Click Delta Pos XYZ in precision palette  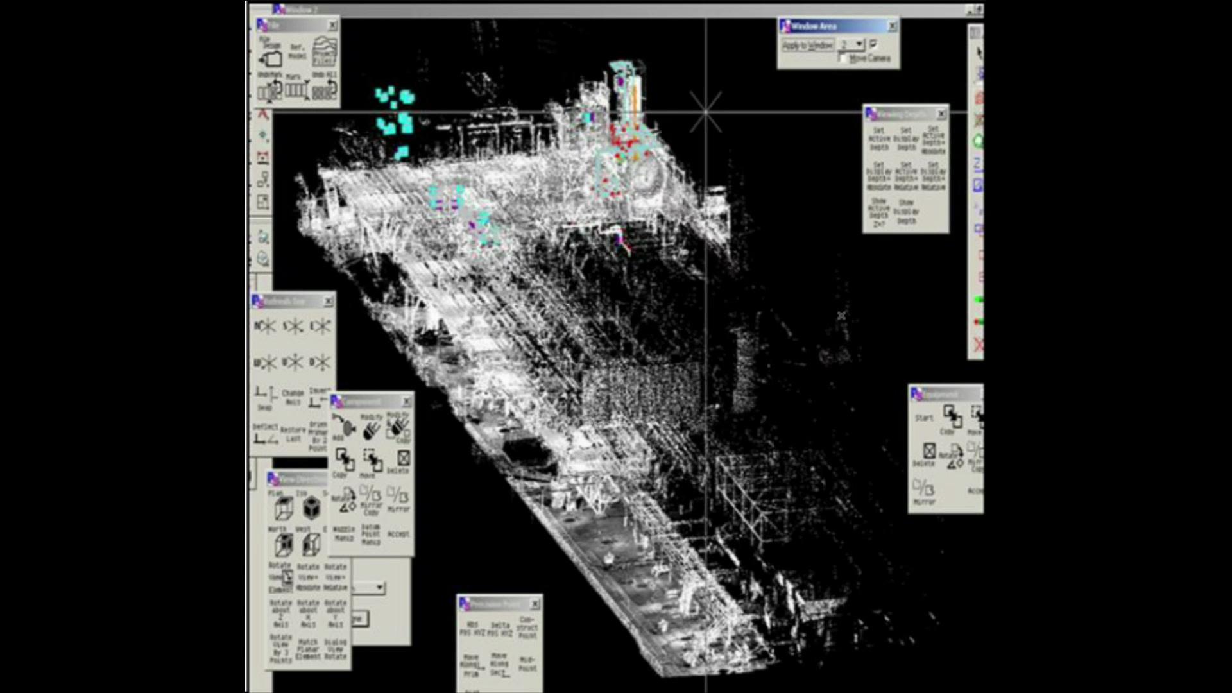pyautogui.click(x=499, y=629)
